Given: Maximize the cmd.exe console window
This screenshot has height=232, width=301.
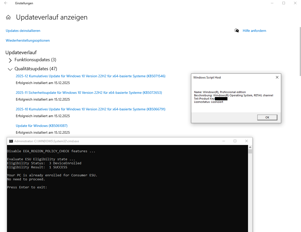Looking at the screenshot, I should click(x=235, y=141).
